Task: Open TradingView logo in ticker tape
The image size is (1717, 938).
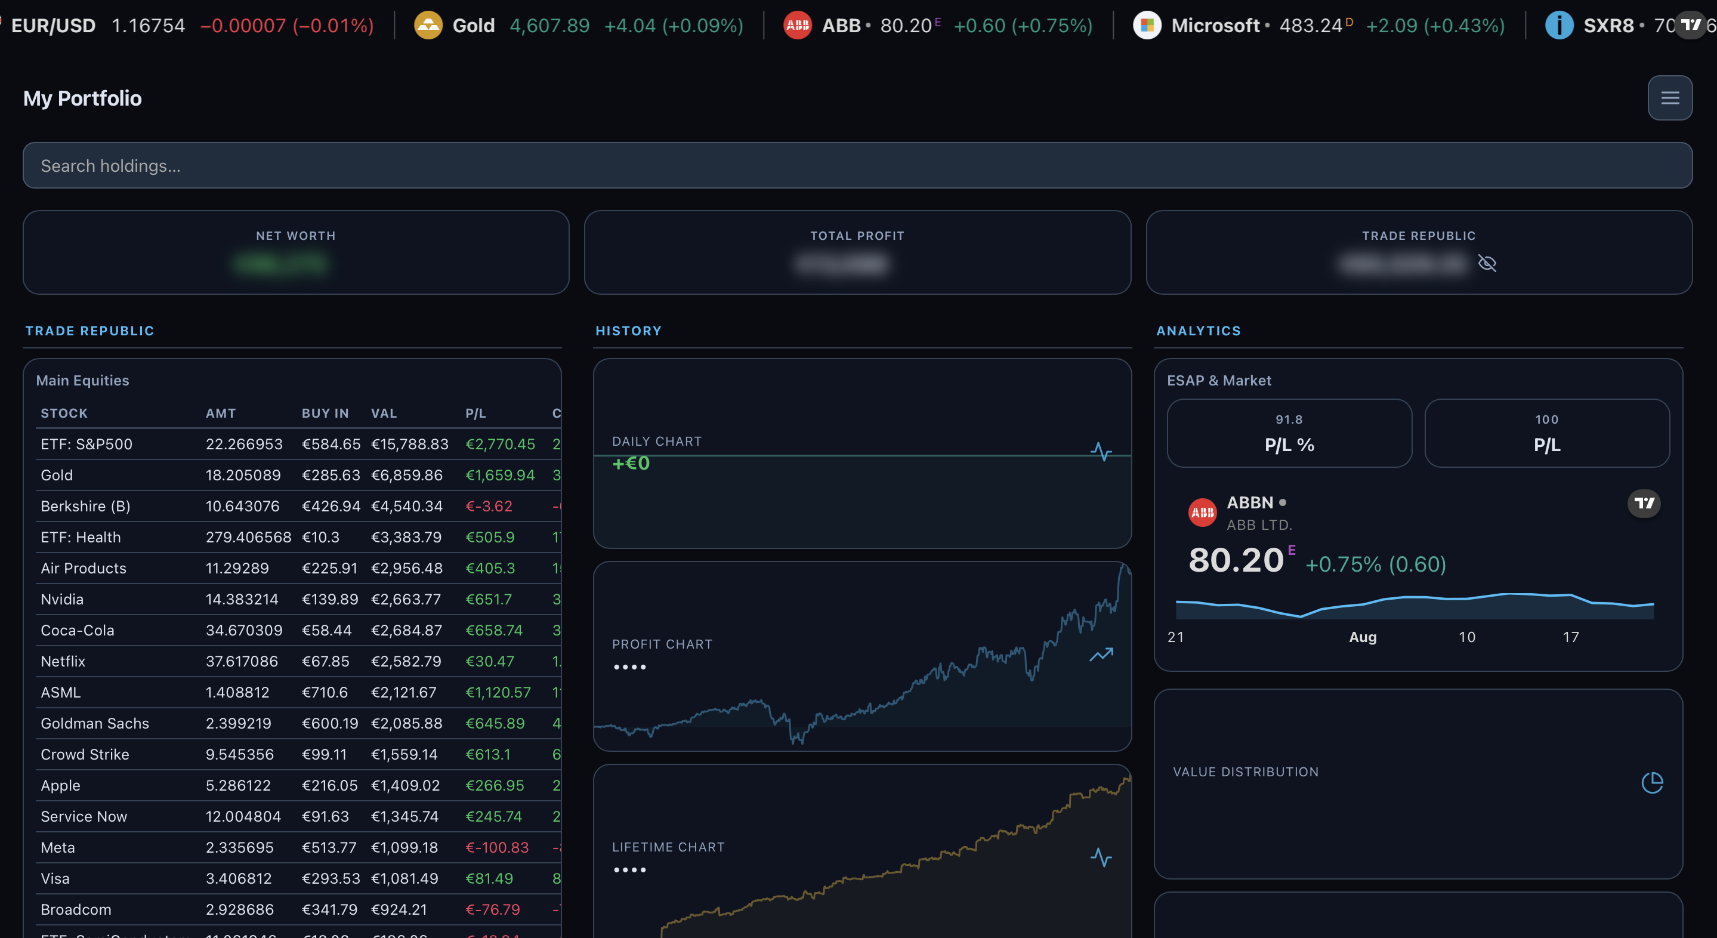Action: pos(1691,25)
